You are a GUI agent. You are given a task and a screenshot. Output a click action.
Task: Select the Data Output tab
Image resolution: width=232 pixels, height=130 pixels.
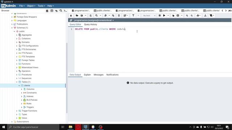click(75, 75)
